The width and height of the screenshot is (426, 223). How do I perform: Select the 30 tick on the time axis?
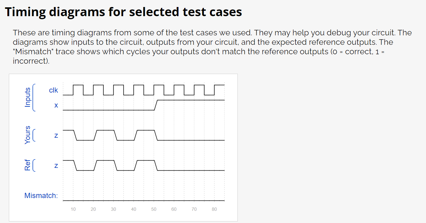[x=113, y=209]
